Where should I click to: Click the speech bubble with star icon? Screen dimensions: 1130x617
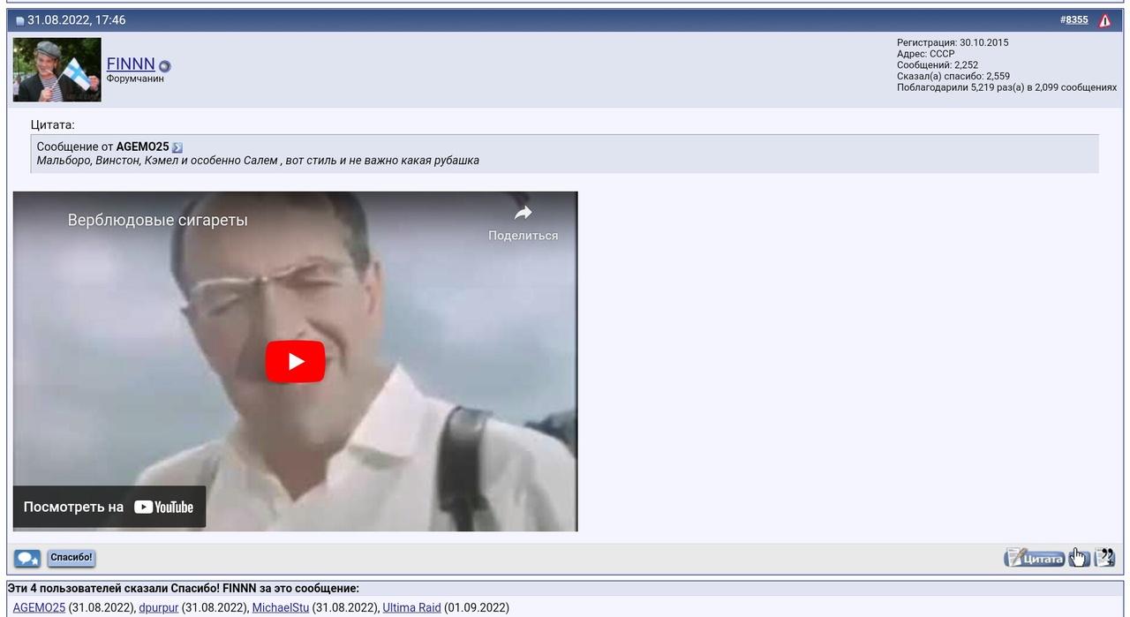coord(26,558)
